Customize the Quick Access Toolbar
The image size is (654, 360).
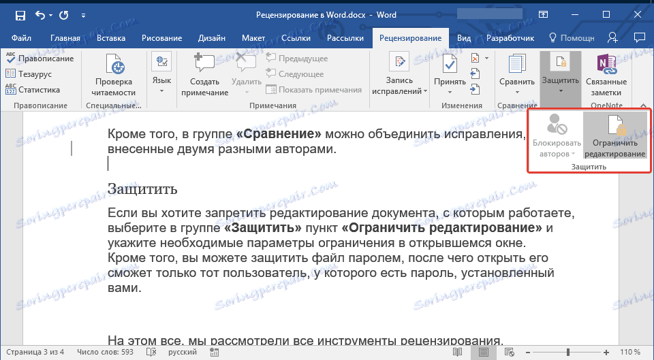83,16
